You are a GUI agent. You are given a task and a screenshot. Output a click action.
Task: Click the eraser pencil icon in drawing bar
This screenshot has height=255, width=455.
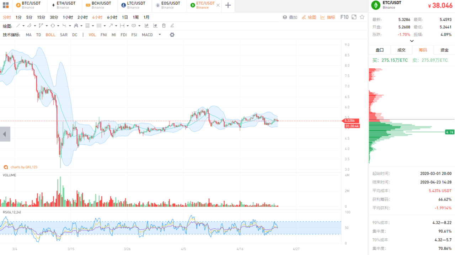pyautogui.click(x=172, y=26)
